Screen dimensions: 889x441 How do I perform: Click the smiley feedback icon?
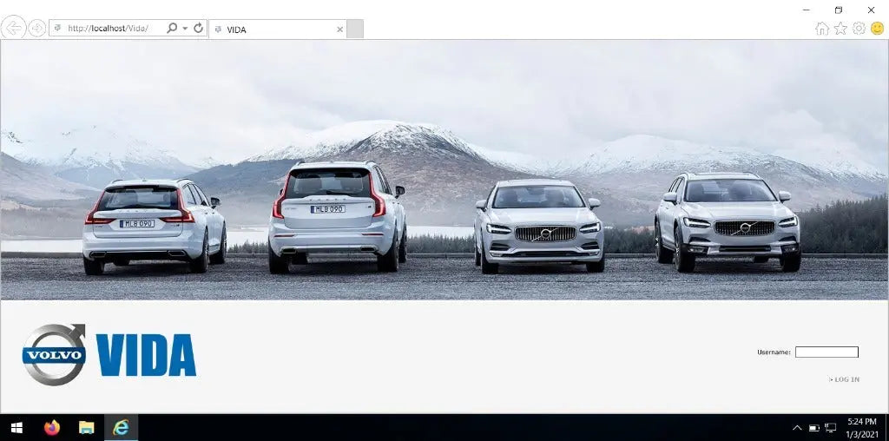877,29
